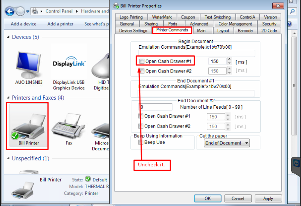
Task: Toggle Begin Document Open Cash Drawer #1
Action: [x=142, y=61]
